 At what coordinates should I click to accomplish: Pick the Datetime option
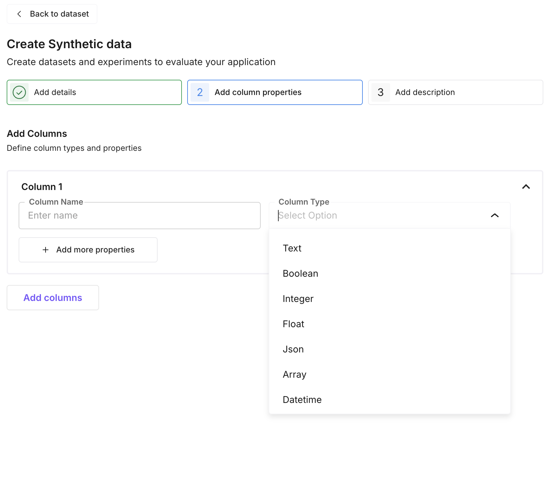[x=302, y=400]
